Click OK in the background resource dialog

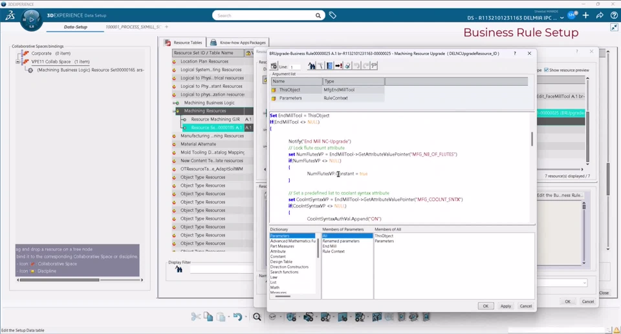(x=567, y=302)
